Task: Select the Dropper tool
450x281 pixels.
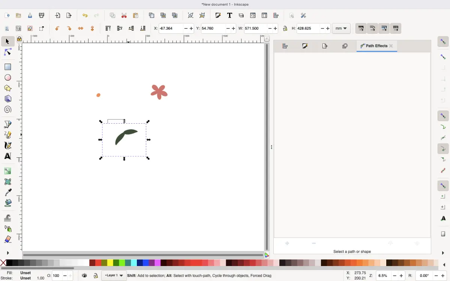Action: [7, 192]
